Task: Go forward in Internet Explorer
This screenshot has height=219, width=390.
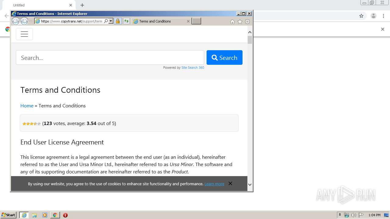Action: pyautogui.click(x=24, y=21)
